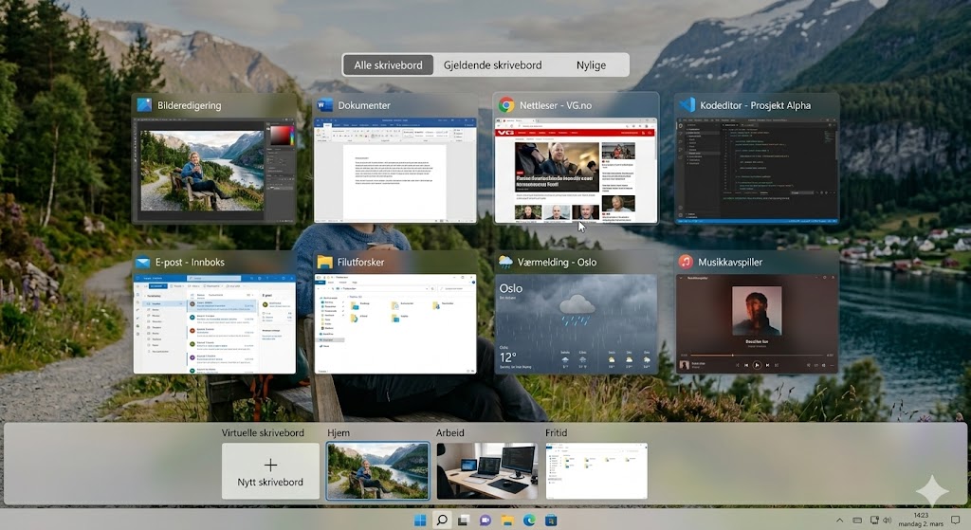Switch to the Arbeid virtual desktop
This screenshot has width=971, height=530.
pyautogui.click(x=486, y=471)
